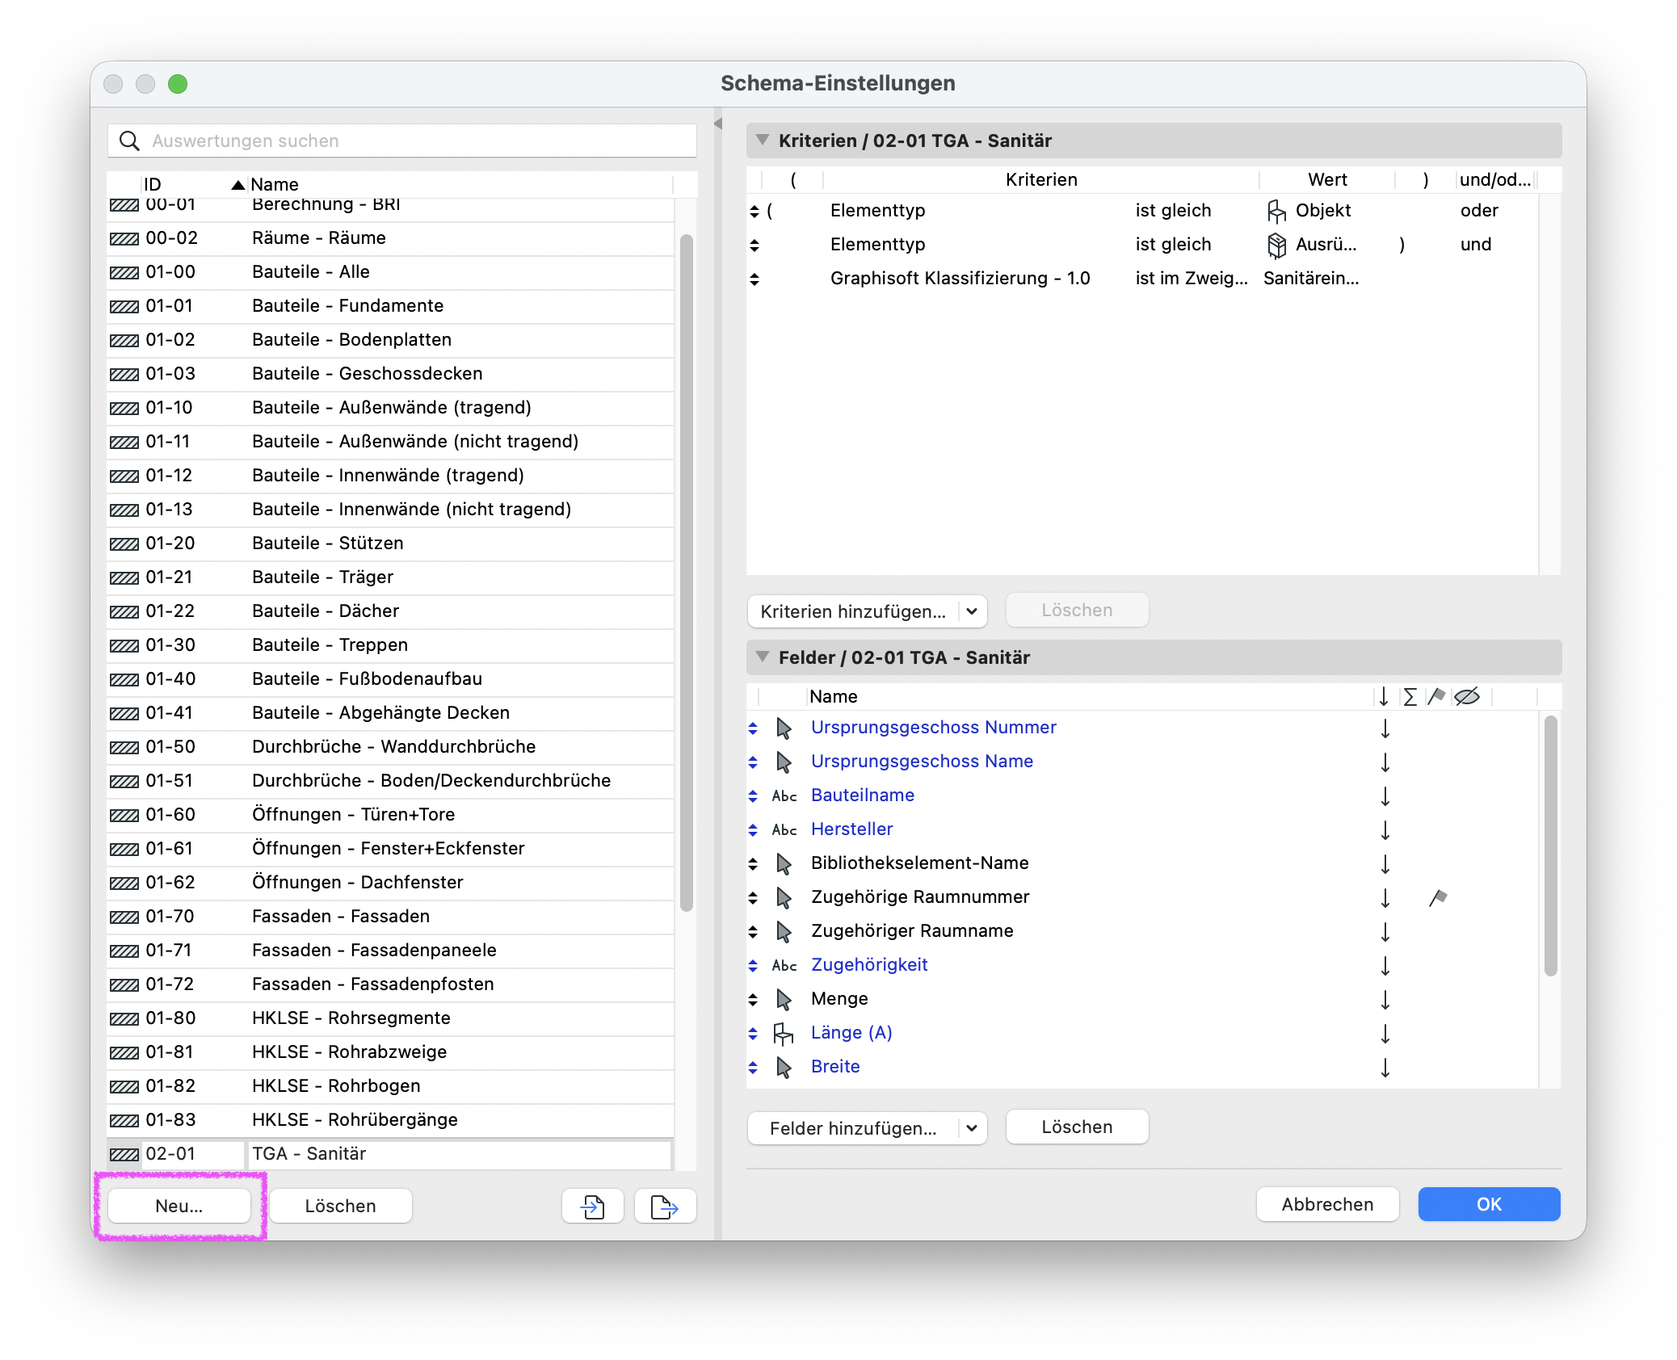
Task: Click the schema icon of row 01-00
Action: click(x=124, y=272)
